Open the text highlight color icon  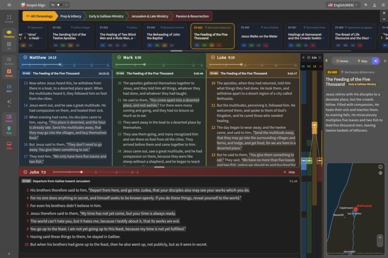coord(375,5)
